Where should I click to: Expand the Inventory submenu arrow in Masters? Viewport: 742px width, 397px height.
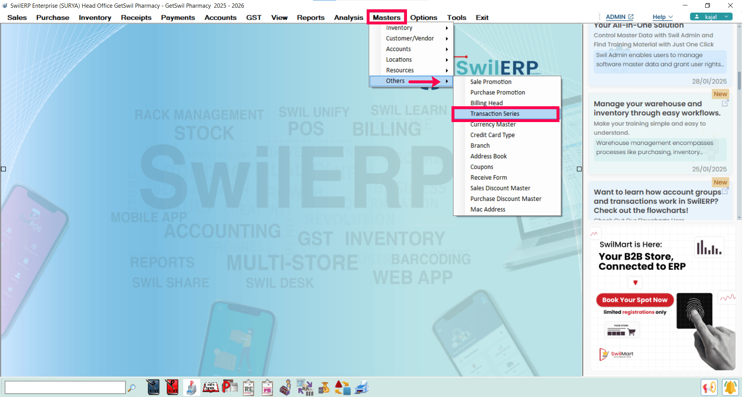pos(447,28)
